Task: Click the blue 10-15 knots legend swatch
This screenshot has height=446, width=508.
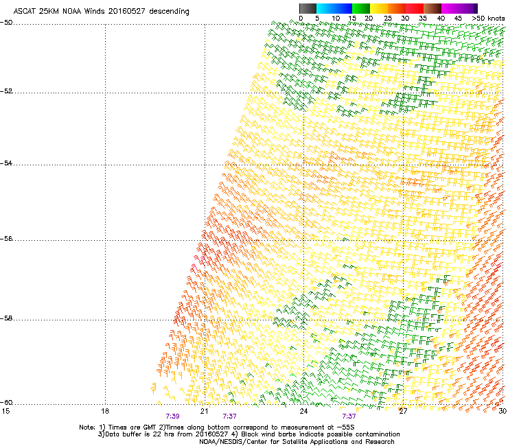Action: (343, 8)
